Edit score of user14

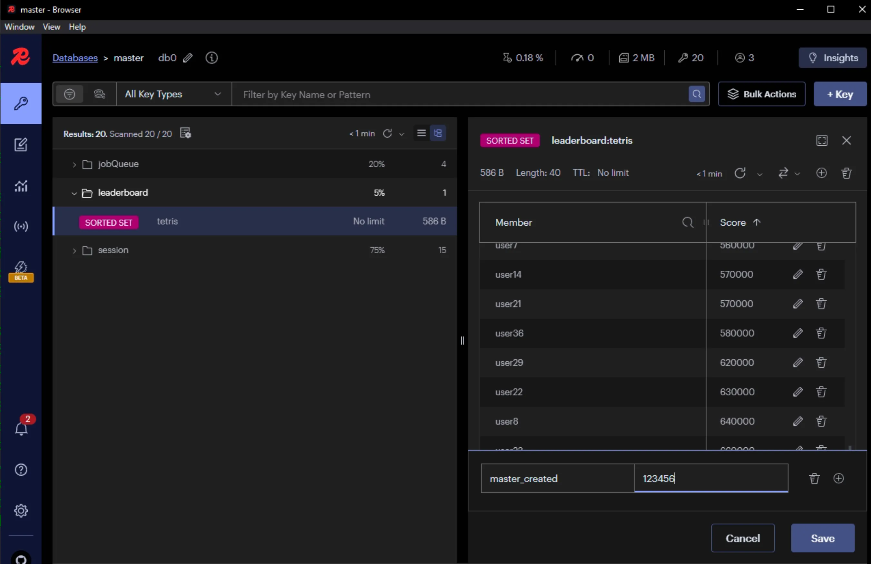click(798, 275)
